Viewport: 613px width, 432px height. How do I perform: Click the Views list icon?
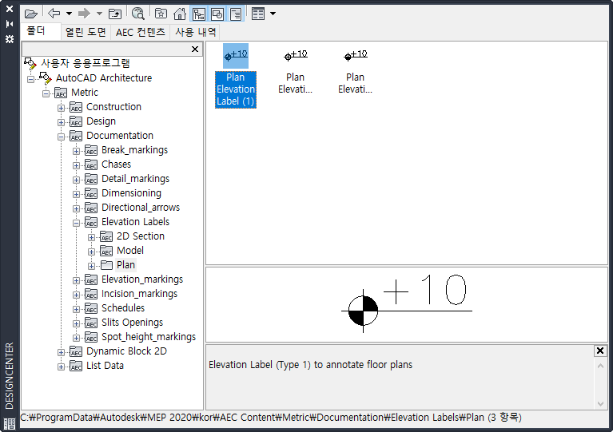[x=258, y=14]
